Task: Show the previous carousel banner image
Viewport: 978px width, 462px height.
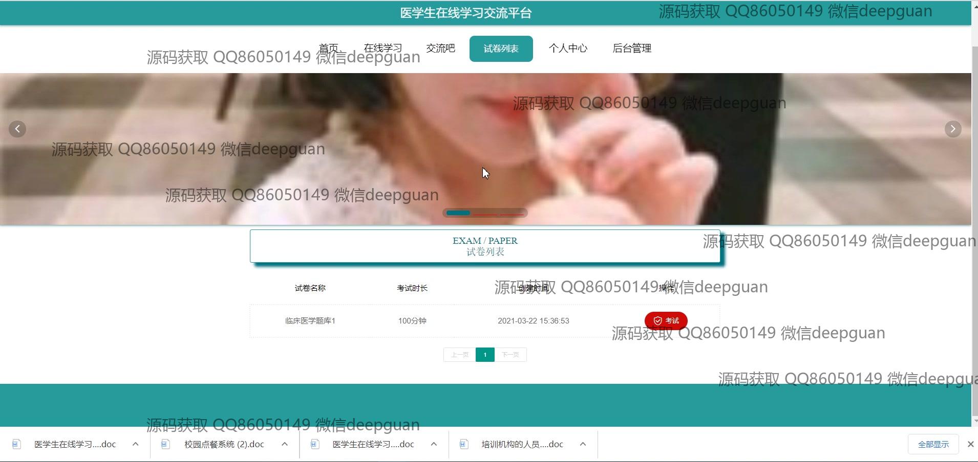Action: click(17, 129)
